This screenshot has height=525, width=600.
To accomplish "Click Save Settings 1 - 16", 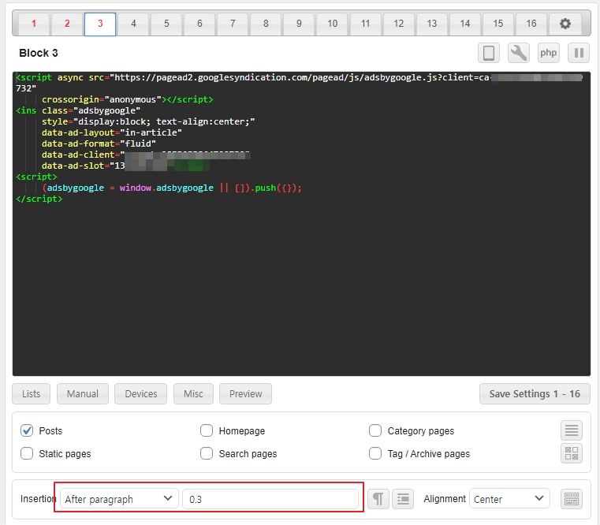I will [x=535, y=394].
